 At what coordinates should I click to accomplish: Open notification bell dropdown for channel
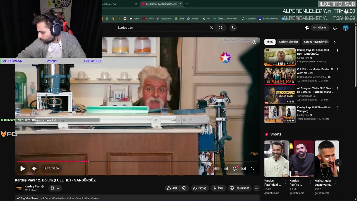[x=55, y=188]
